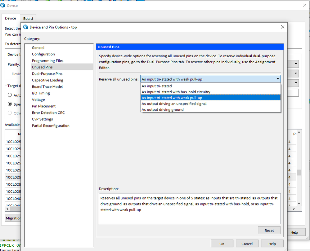Image resolution: width=310 pixels, height=251 pixels.
Task: Select the I/O Timing category
Action: pyautogui.click(x=41, y=93)
